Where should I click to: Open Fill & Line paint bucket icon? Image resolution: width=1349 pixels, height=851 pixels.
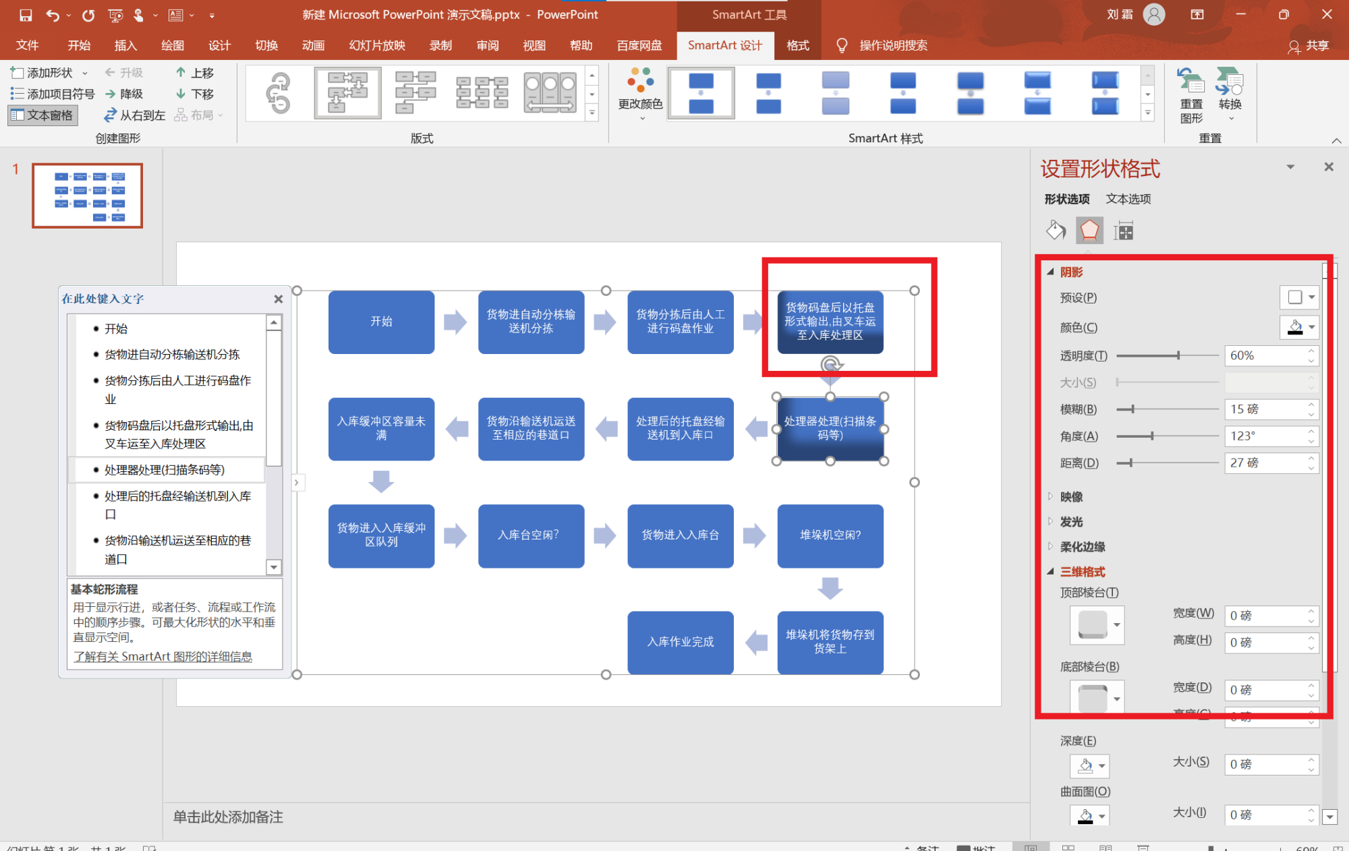pos(1056,231)
